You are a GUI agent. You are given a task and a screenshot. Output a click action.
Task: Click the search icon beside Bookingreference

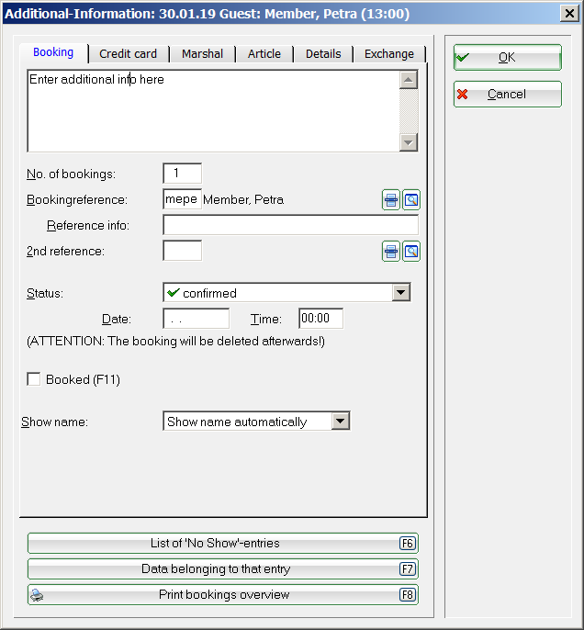tap(410, 200)
